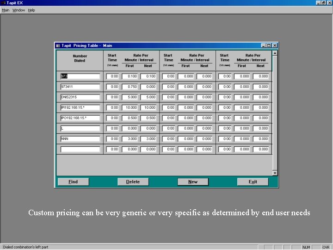
Task: Click the first Start Time field in L row
Action: coord(112,128)
